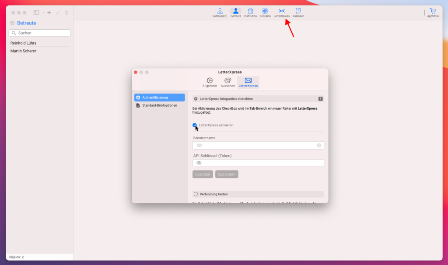Click the Speichern button
448x265 pixels.
pyautogui.click(x=227, y=174)
